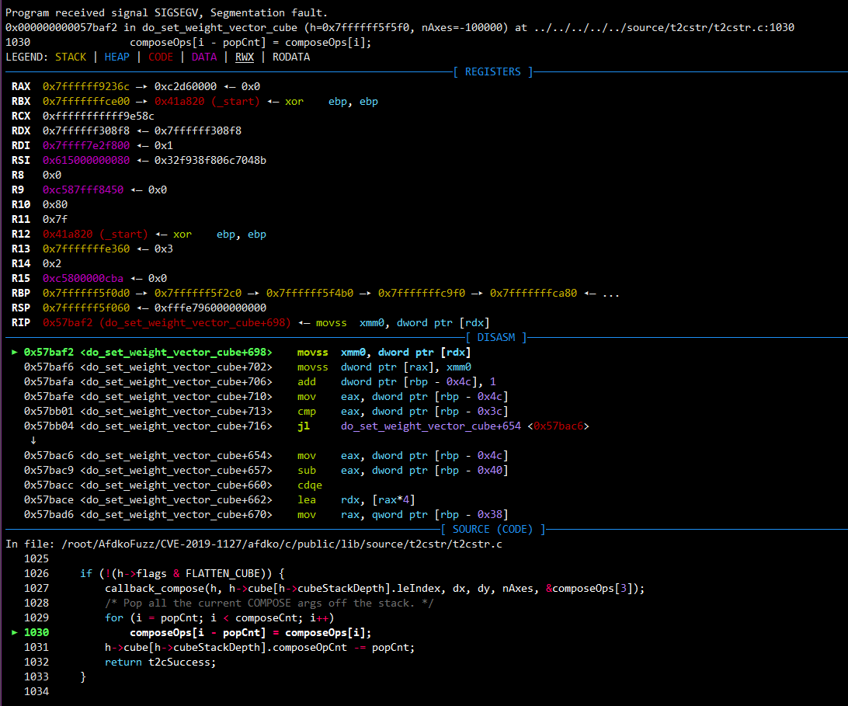Click the RBP chain address 0x7fffffffca80
Screen dimensions: 848x706
[533, 293]
